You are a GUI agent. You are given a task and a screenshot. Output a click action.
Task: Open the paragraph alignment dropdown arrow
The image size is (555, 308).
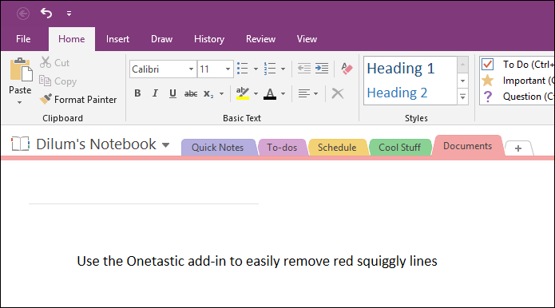click(316, 93)
